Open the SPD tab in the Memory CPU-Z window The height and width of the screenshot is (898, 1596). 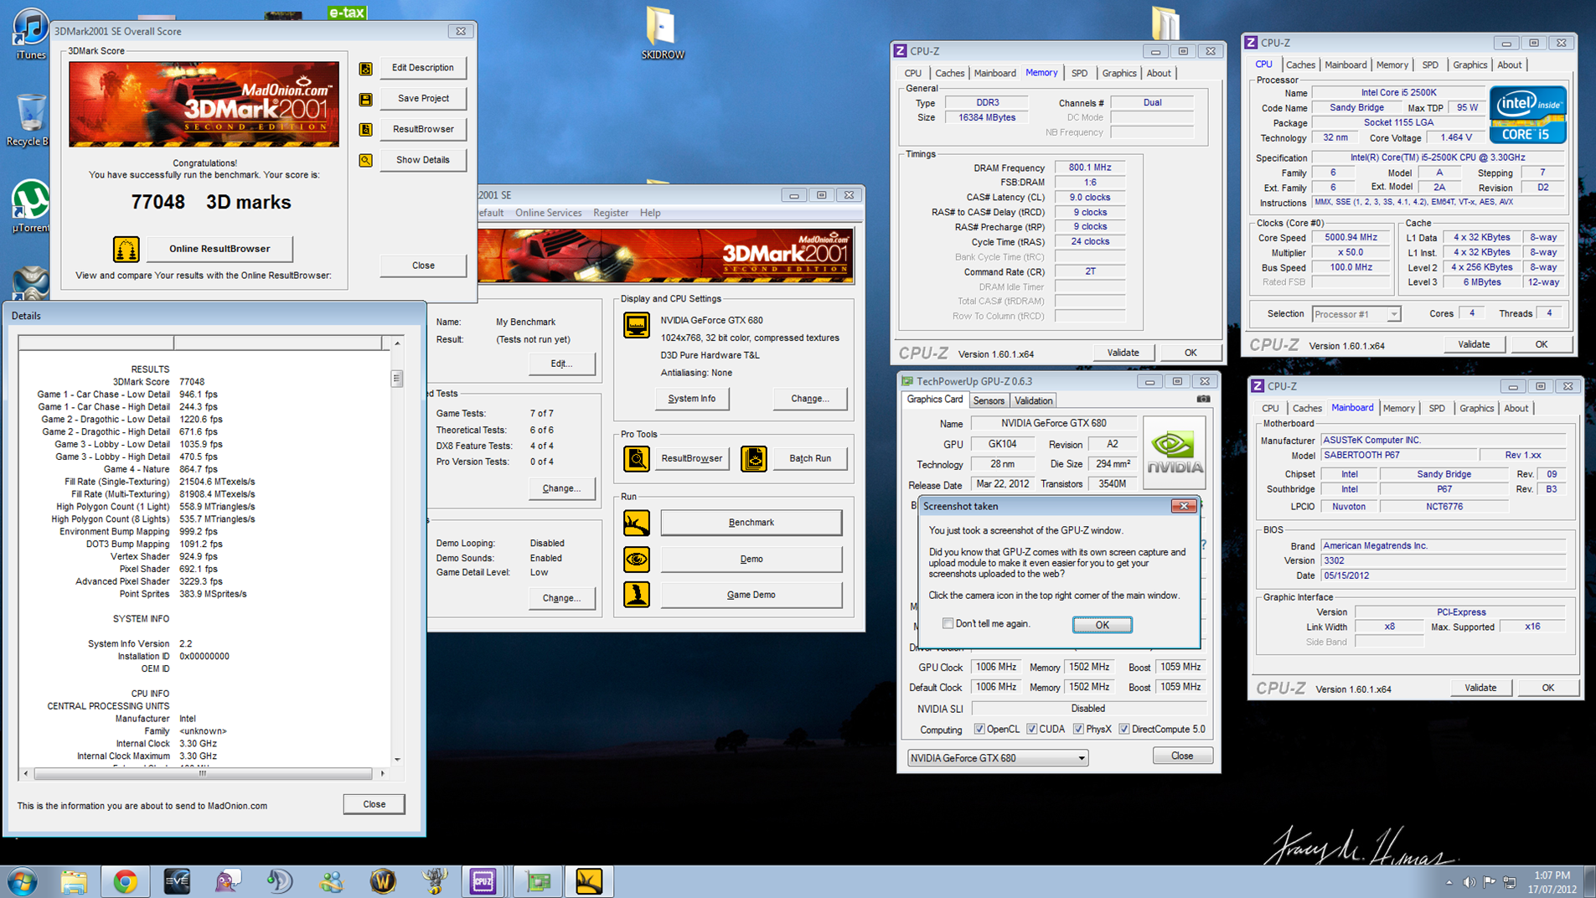1079,74
